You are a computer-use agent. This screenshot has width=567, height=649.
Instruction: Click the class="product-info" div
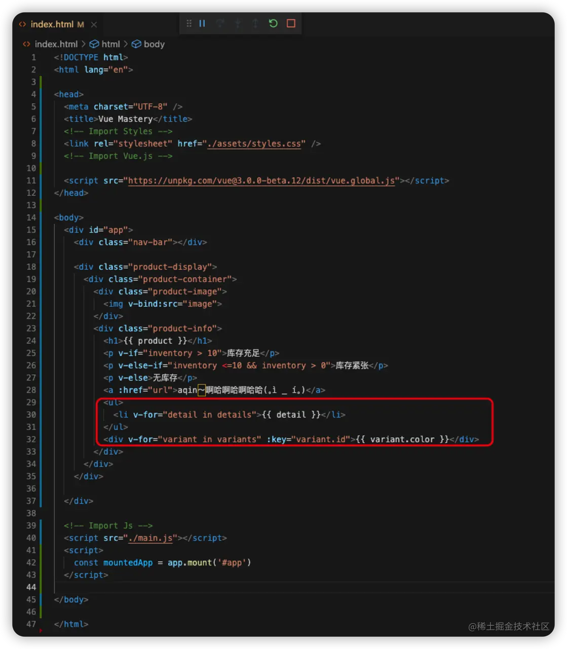click(158, 329)
